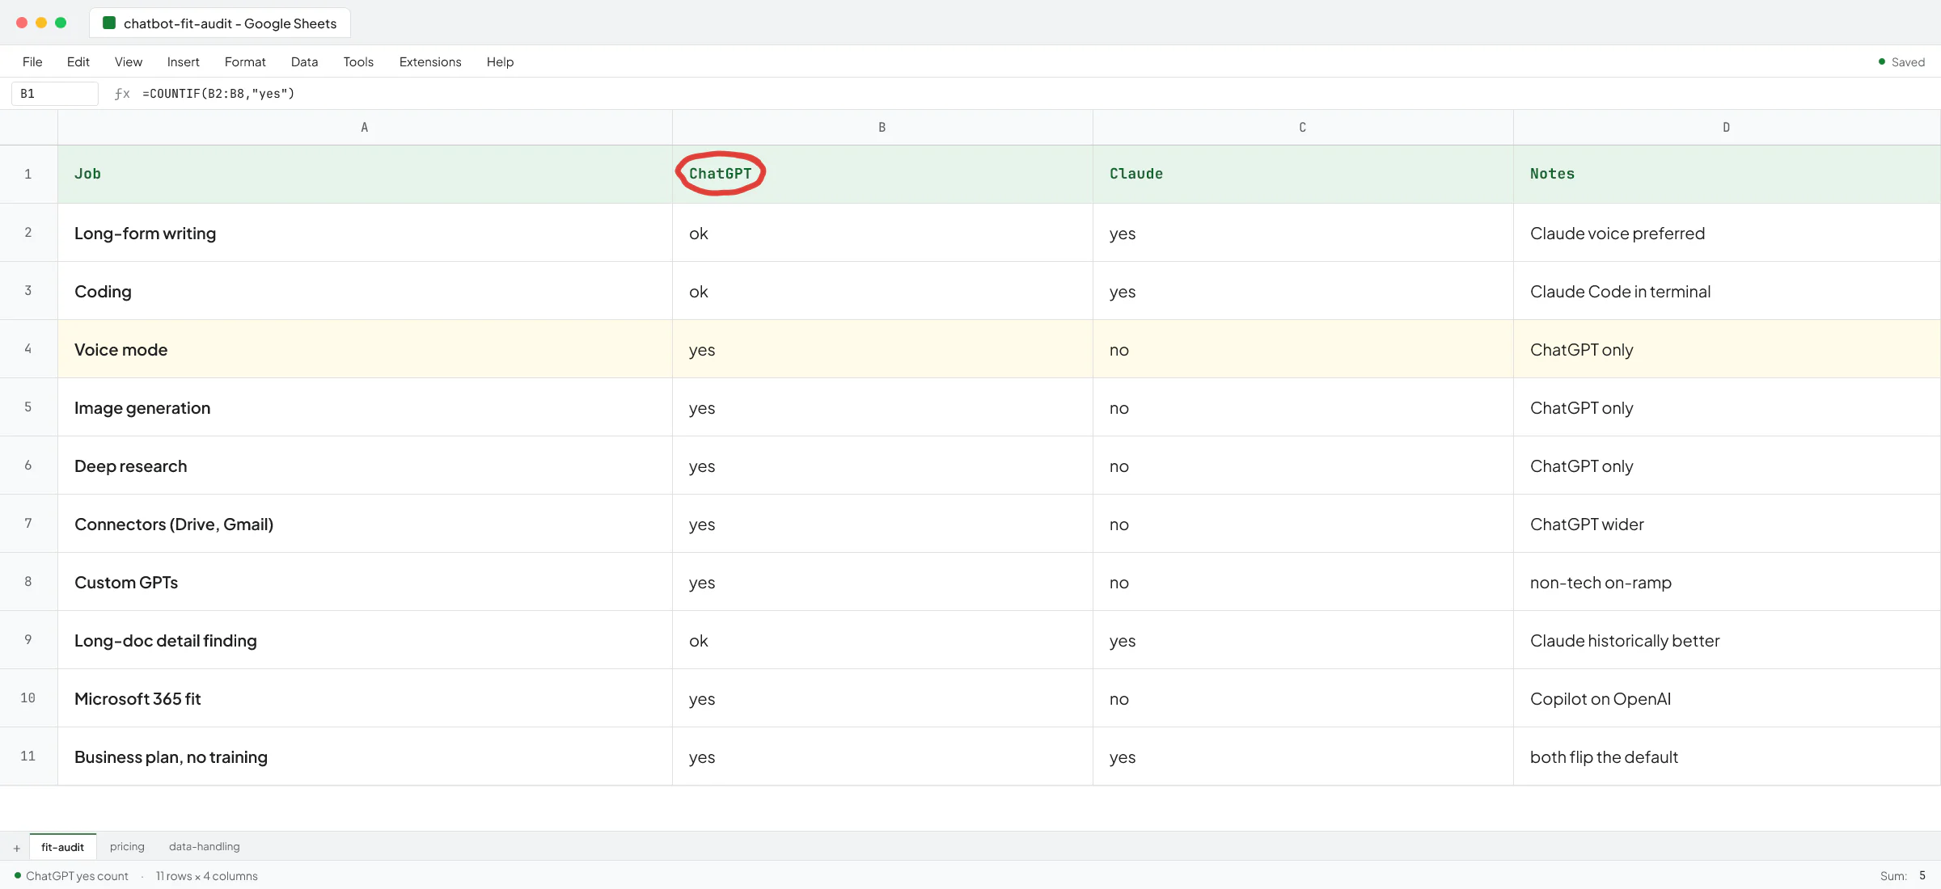Click 'ChatGPT wider' note cell

click(x=1727, y=524)
